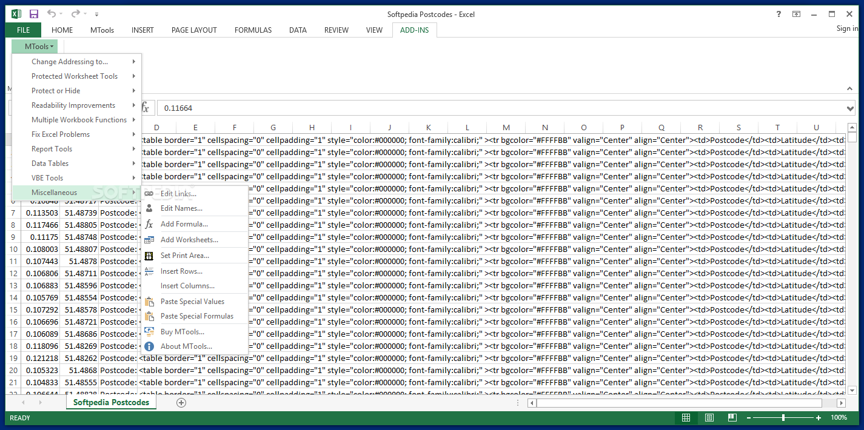Click the Redo arrow icon
864x430 pixels.
[x=76, y=14]
